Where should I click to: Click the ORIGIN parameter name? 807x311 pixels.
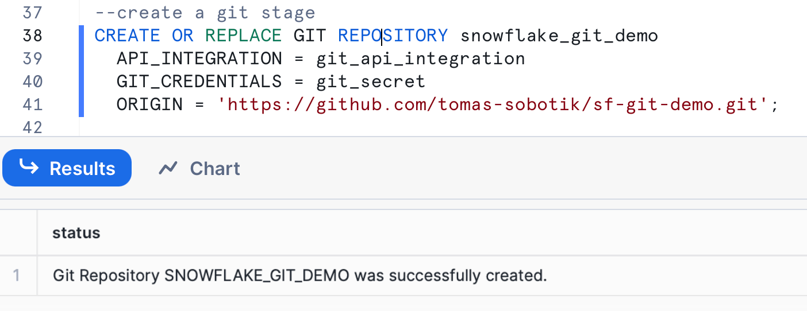[149, 104]
